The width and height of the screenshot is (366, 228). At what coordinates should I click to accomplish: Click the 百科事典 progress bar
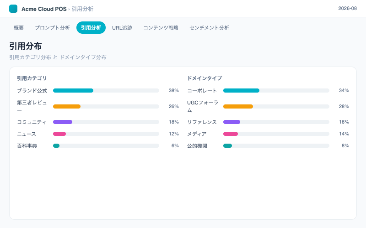click(x=106, y=145)
